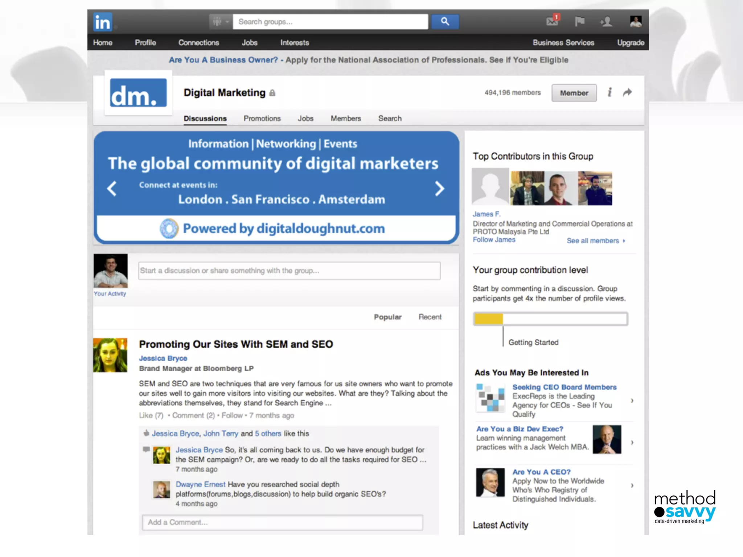
Task: Go to previous banner slide arrow
Action: 112,189
